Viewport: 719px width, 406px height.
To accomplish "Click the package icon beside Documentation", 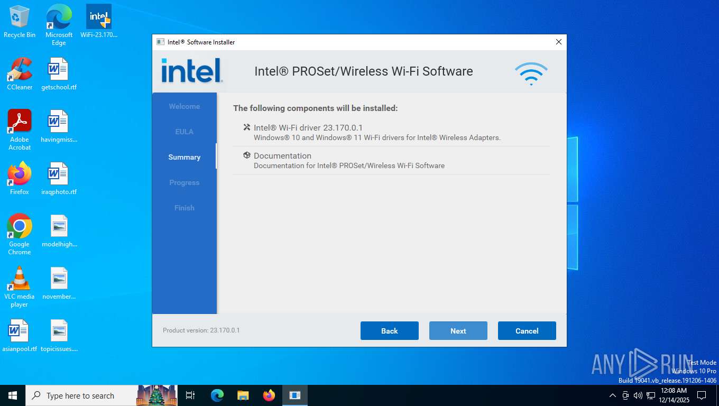I will (246, 155).
